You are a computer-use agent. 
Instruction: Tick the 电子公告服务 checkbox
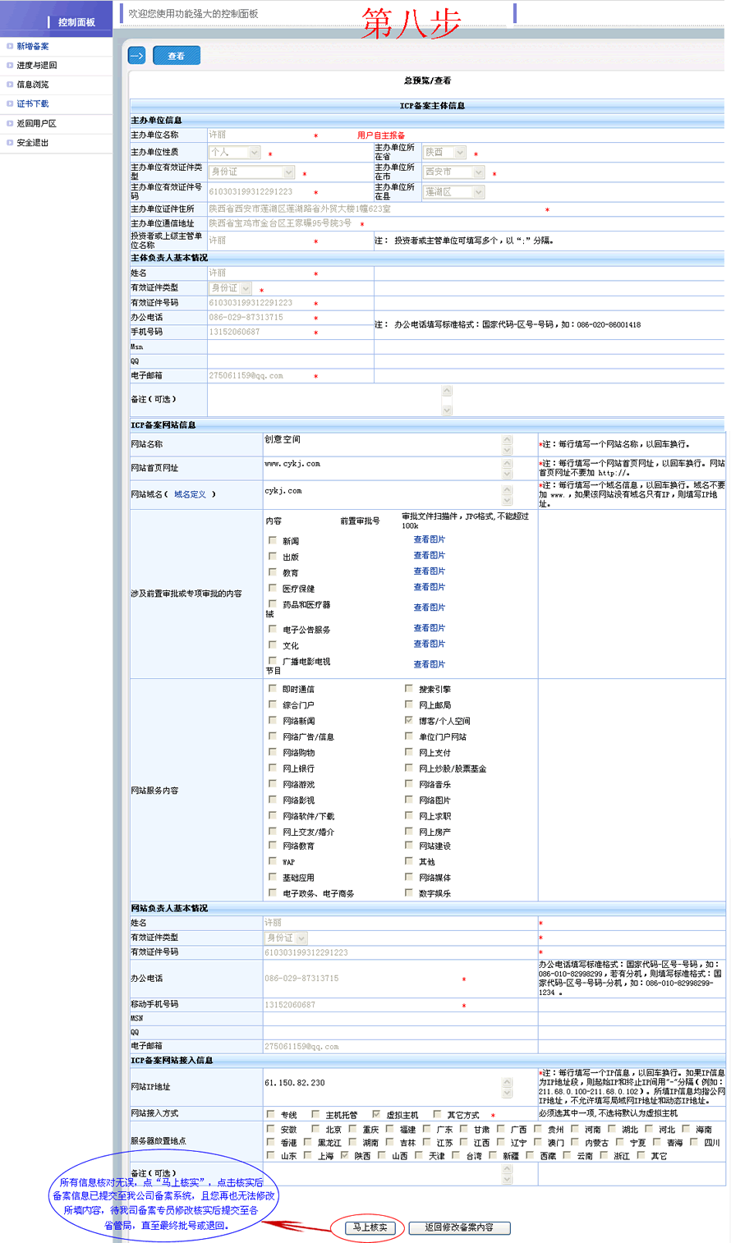click(x=273, y=629)
